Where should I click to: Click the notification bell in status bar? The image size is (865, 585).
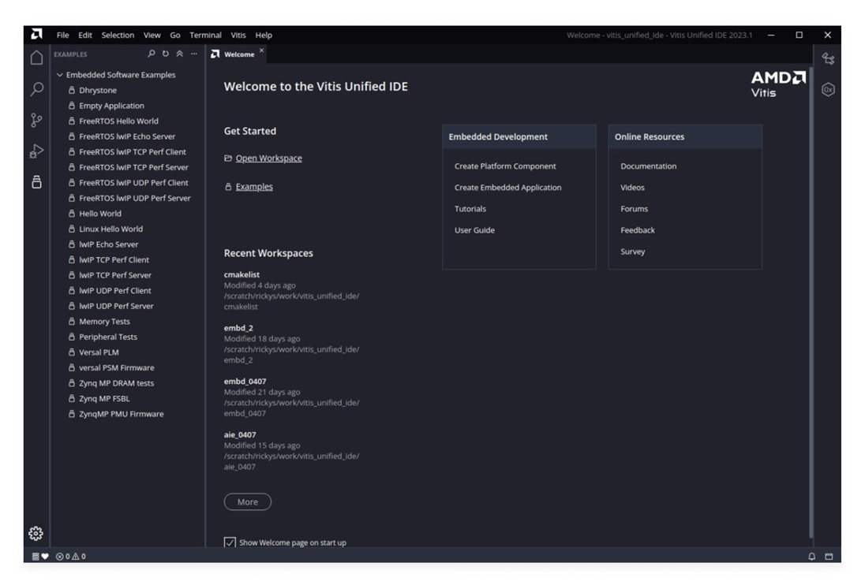pyautogui.click(x=811, y=557)
